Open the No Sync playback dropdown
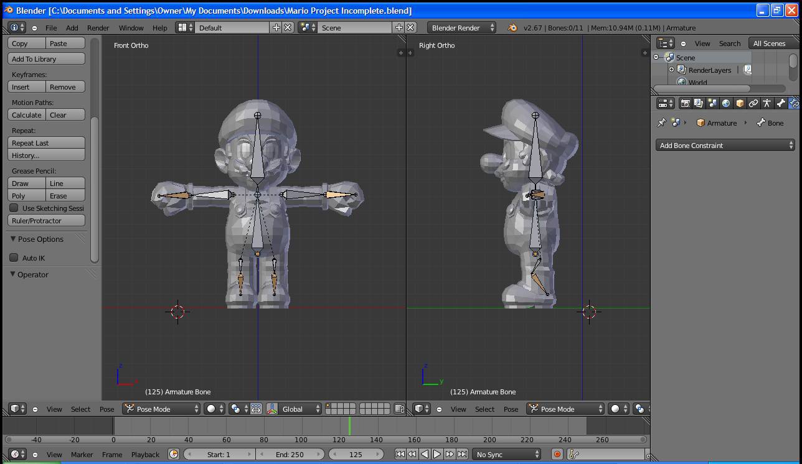 [x=506, y=454]
